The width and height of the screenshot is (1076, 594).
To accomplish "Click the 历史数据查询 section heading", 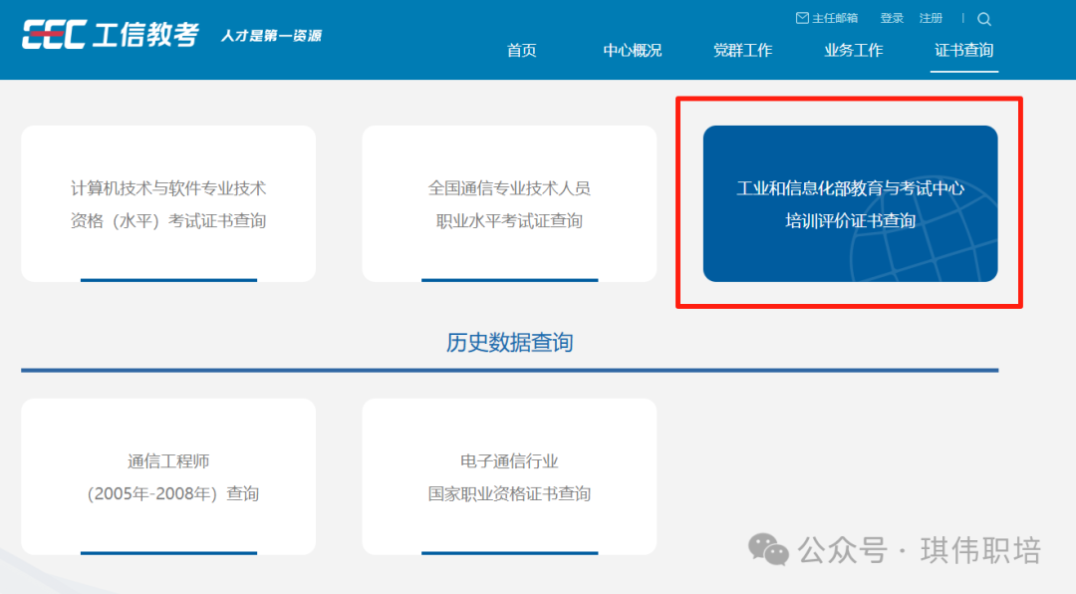I will click(x=509, y=342).
